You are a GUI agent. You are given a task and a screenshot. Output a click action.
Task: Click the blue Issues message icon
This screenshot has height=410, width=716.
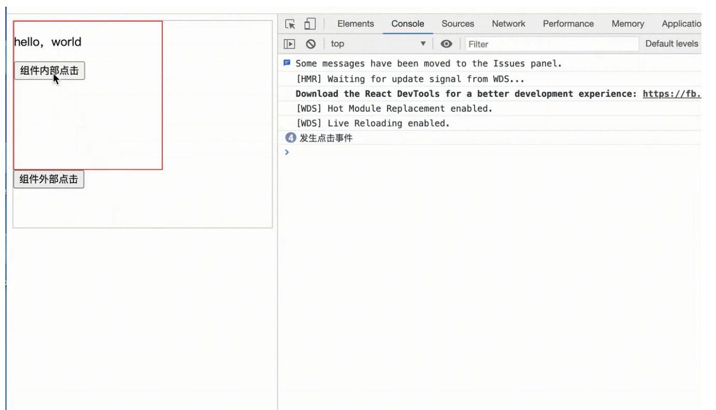click(x=287, y=63)
